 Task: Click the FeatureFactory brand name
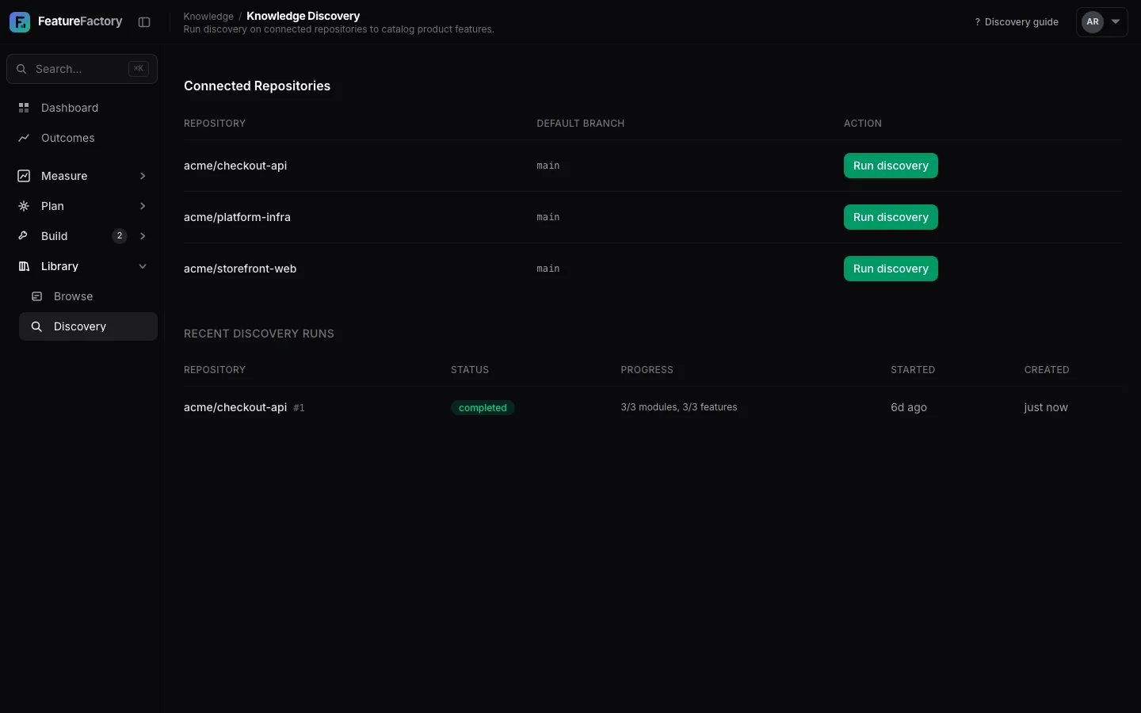pos(80,21)
